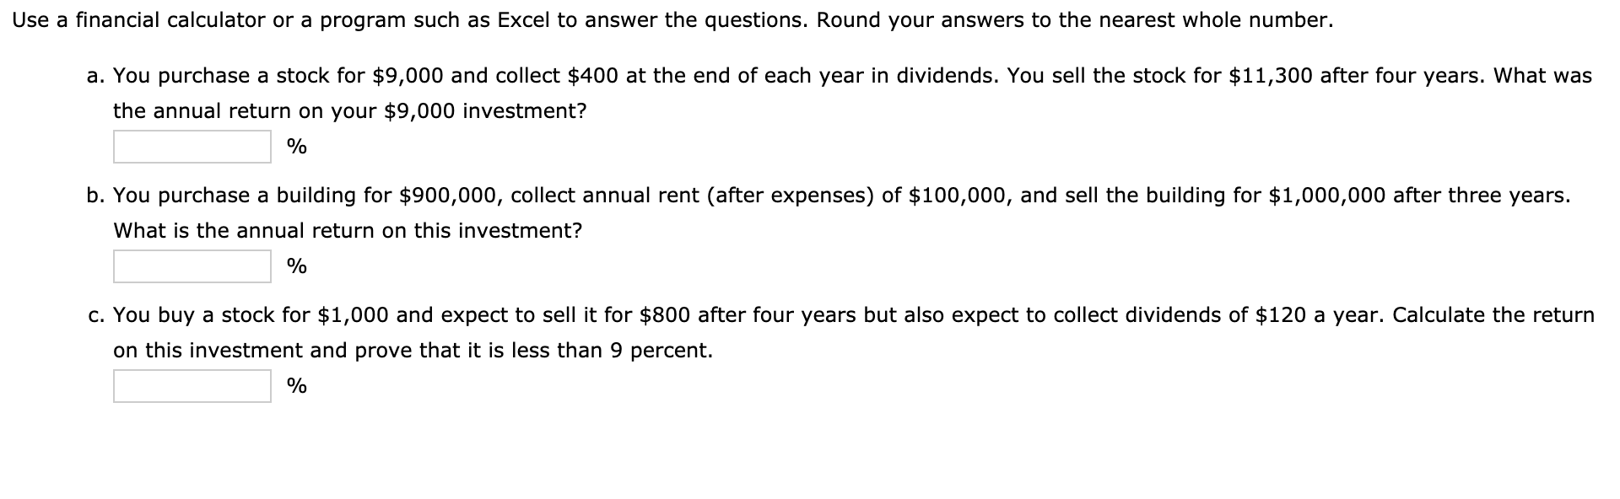Click the question a text about purchasing stock
This screenshot has height=499, width=1620.
(759, 75)
